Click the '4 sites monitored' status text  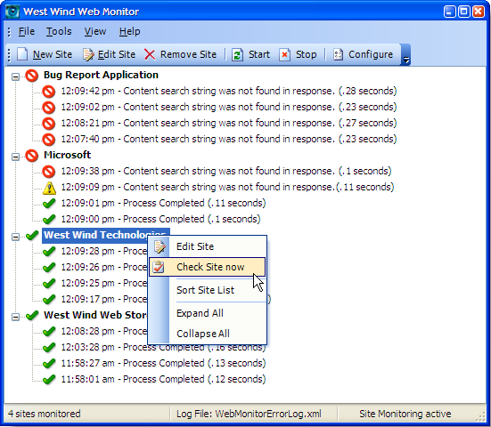[x=45, y=414]
